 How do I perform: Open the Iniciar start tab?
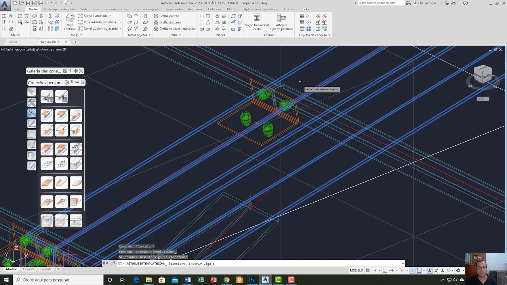point(13,42)
